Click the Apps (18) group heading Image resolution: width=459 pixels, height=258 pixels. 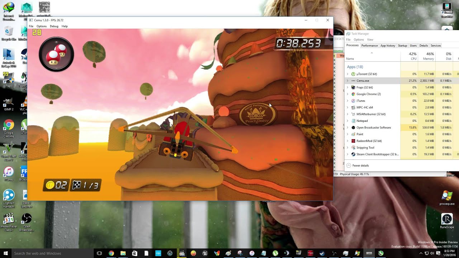pos(355,67)
